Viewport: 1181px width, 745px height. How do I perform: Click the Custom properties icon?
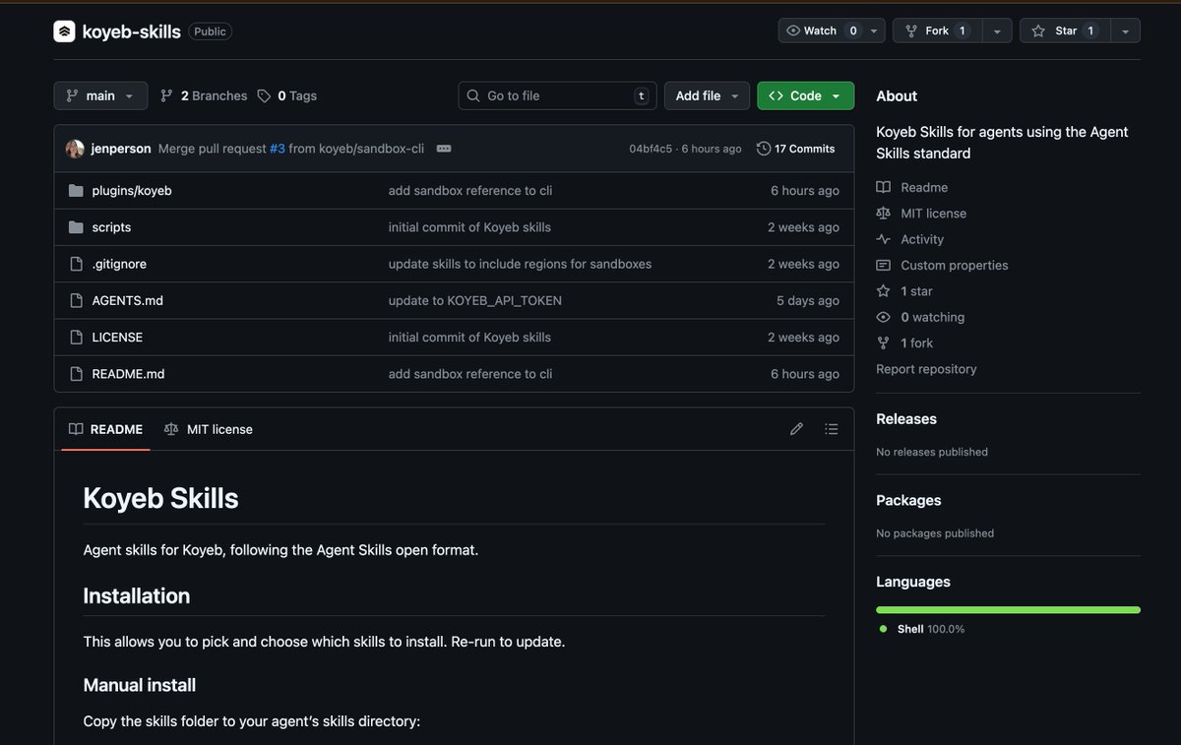click(x=884, y=266)
